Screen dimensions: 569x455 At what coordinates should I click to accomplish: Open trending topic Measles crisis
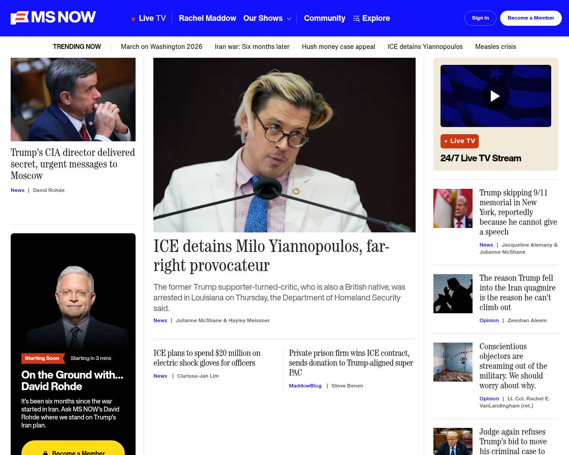(496, 47)
